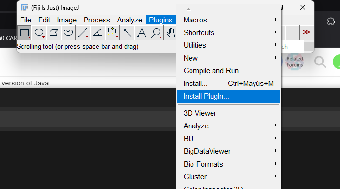Select the Text tool
The height and width of the screenshot is (189, 340).
142,33
